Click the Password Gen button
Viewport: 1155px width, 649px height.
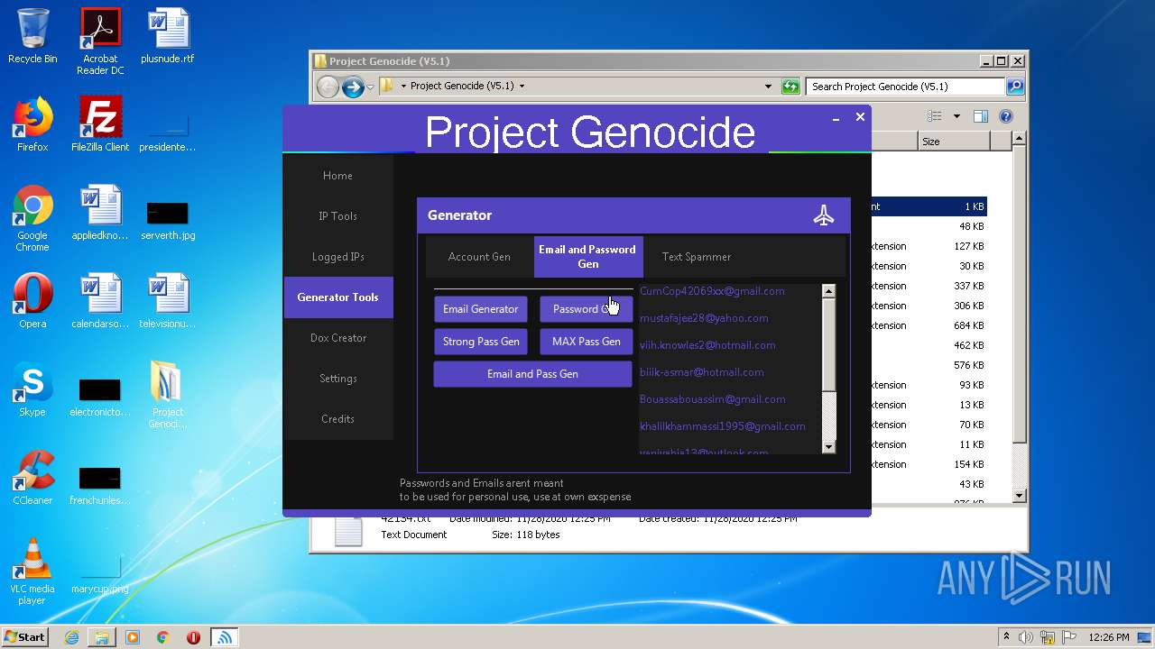click(586, 309)
